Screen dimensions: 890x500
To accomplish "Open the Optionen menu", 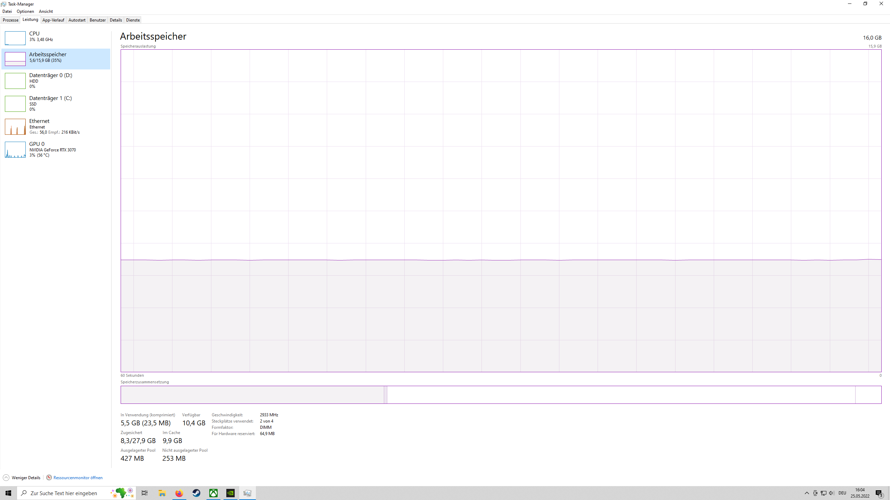I will (x=25, y=11).
